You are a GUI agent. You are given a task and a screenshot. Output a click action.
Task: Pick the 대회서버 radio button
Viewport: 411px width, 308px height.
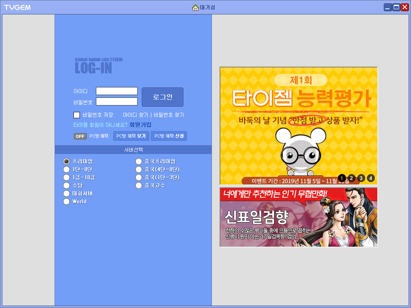click(67, 194)
